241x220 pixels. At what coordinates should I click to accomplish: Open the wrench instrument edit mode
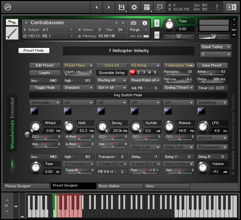pyautogui.click(x=12, y=22)
